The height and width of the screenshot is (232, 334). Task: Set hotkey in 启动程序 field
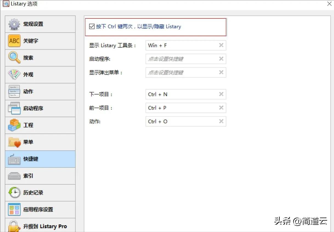point(186,59)
